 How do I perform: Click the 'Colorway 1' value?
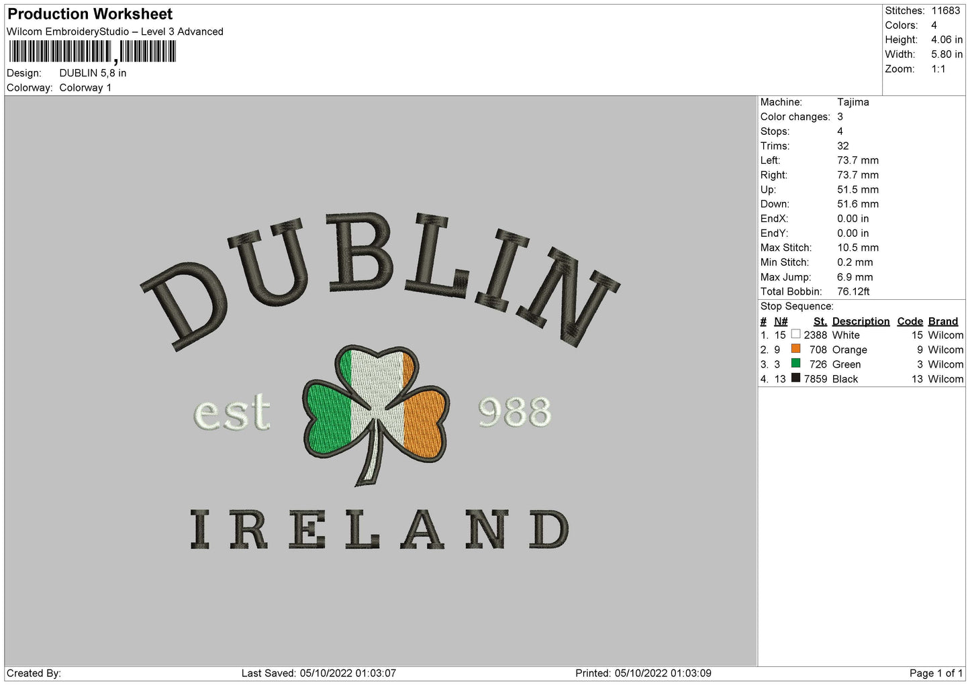pyautogui.click(x=85, y=88)
